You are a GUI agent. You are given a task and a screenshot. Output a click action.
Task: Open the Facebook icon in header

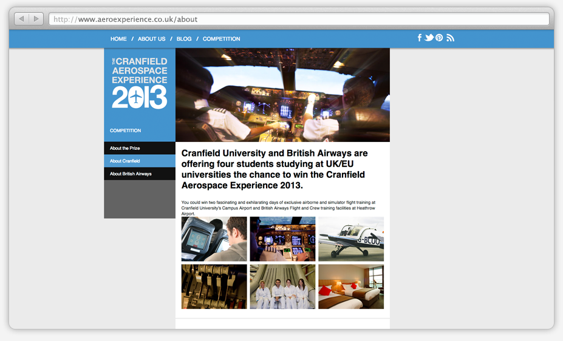click(x=420, y=38)
